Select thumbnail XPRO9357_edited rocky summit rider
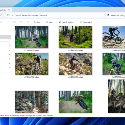The image size is (125, 125). pyautogui.click(x=114, y=37)
